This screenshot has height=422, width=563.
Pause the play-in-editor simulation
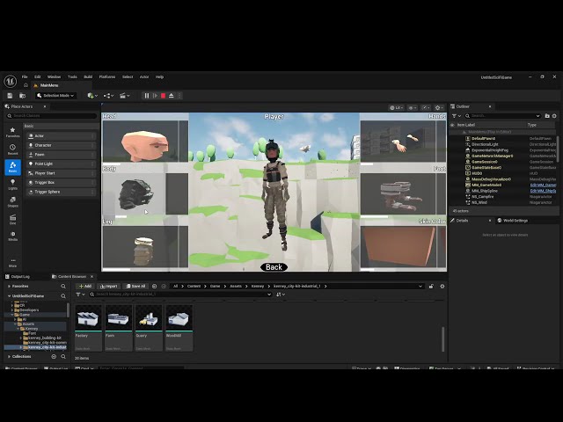click(147, 96)
